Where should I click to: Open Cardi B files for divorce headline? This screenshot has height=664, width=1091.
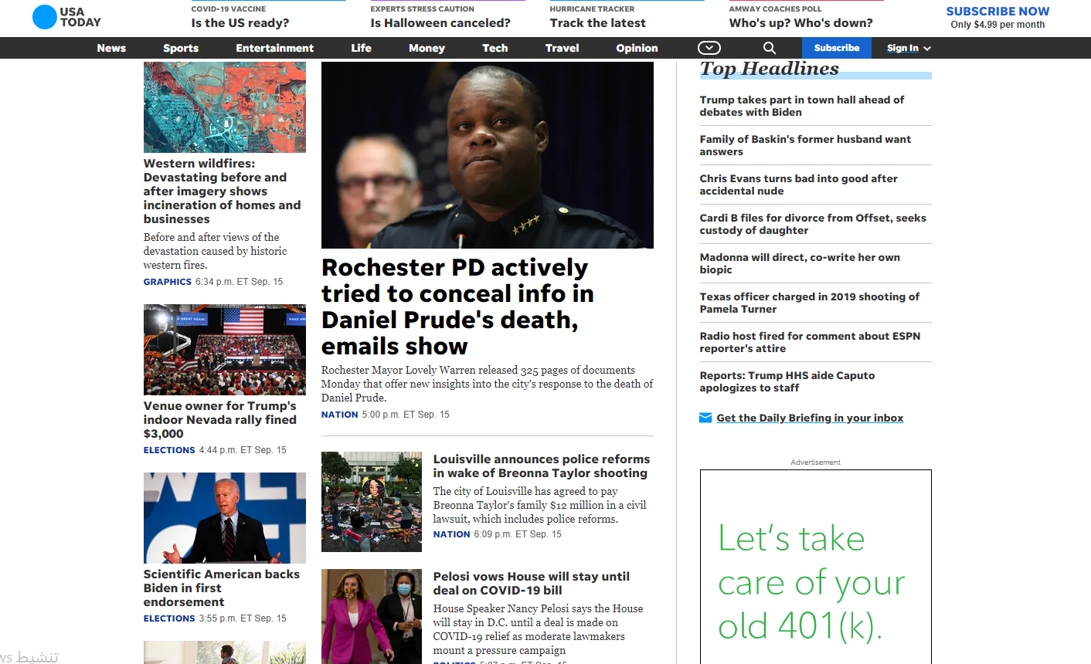coord(813,224)
